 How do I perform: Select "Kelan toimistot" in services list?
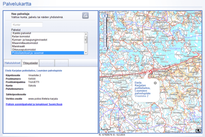click(x=22, y=36)
